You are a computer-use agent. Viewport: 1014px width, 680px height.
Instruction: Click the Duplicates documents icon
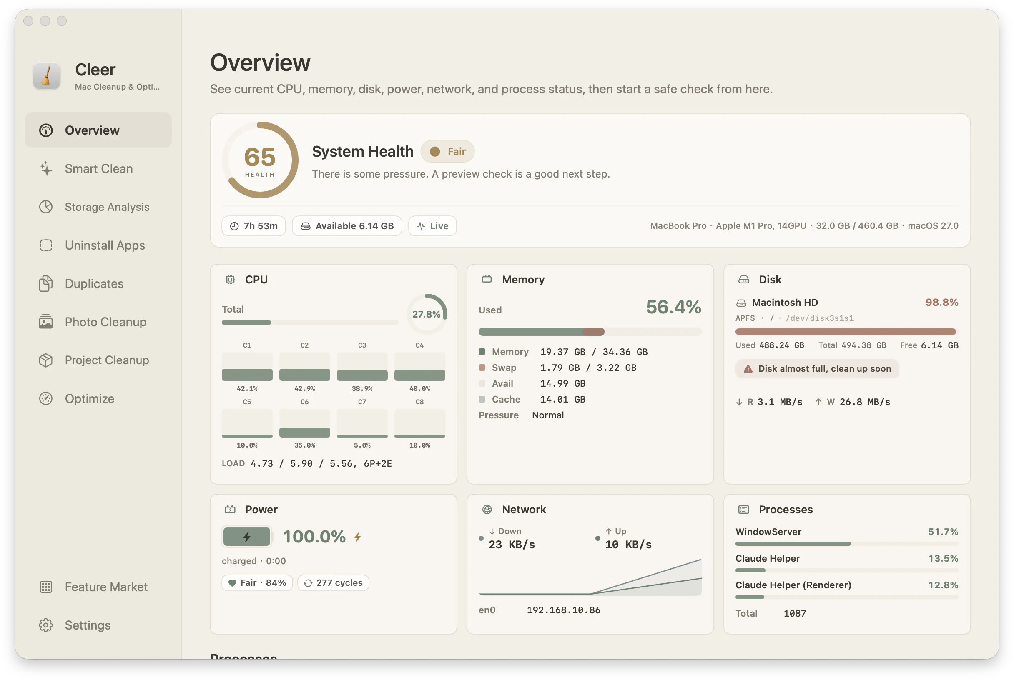point(45,283)
